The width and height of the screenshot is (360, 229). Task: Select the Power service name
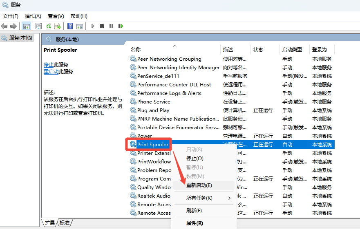click(x=145, y=136)
